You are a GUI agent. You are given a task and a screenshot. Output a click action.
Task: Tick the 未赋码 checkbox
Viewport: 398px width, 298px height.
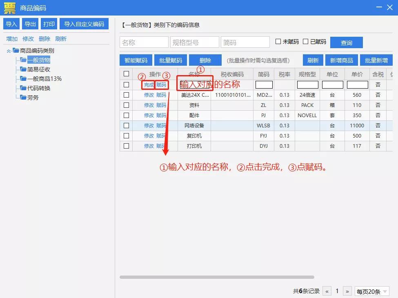point(278,41)
